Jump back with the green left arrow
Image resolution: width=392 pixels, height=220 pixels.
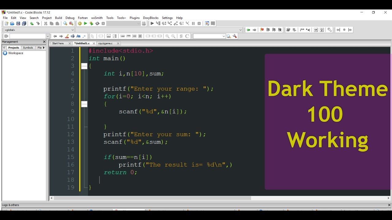coord(248,30)
